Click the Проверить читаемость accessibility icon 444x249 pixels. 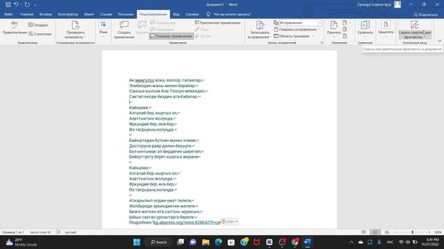75,26
